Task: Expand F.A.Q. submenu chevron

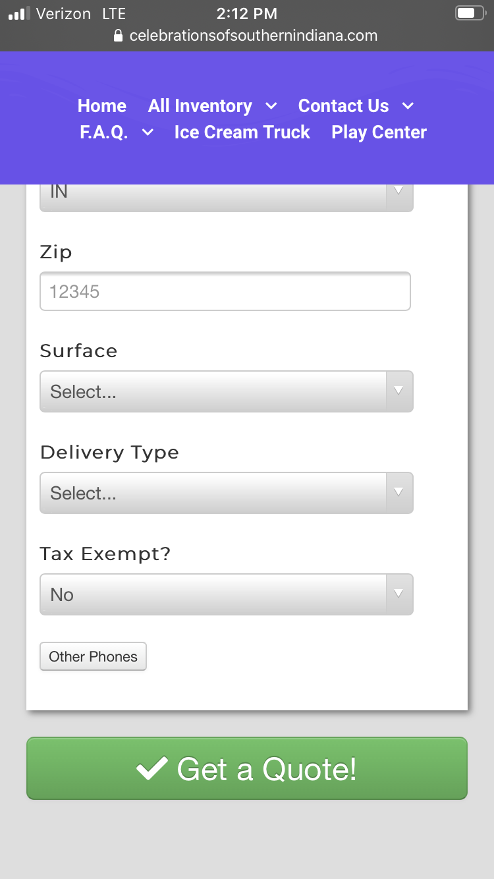Action: [x=148, y=132]
